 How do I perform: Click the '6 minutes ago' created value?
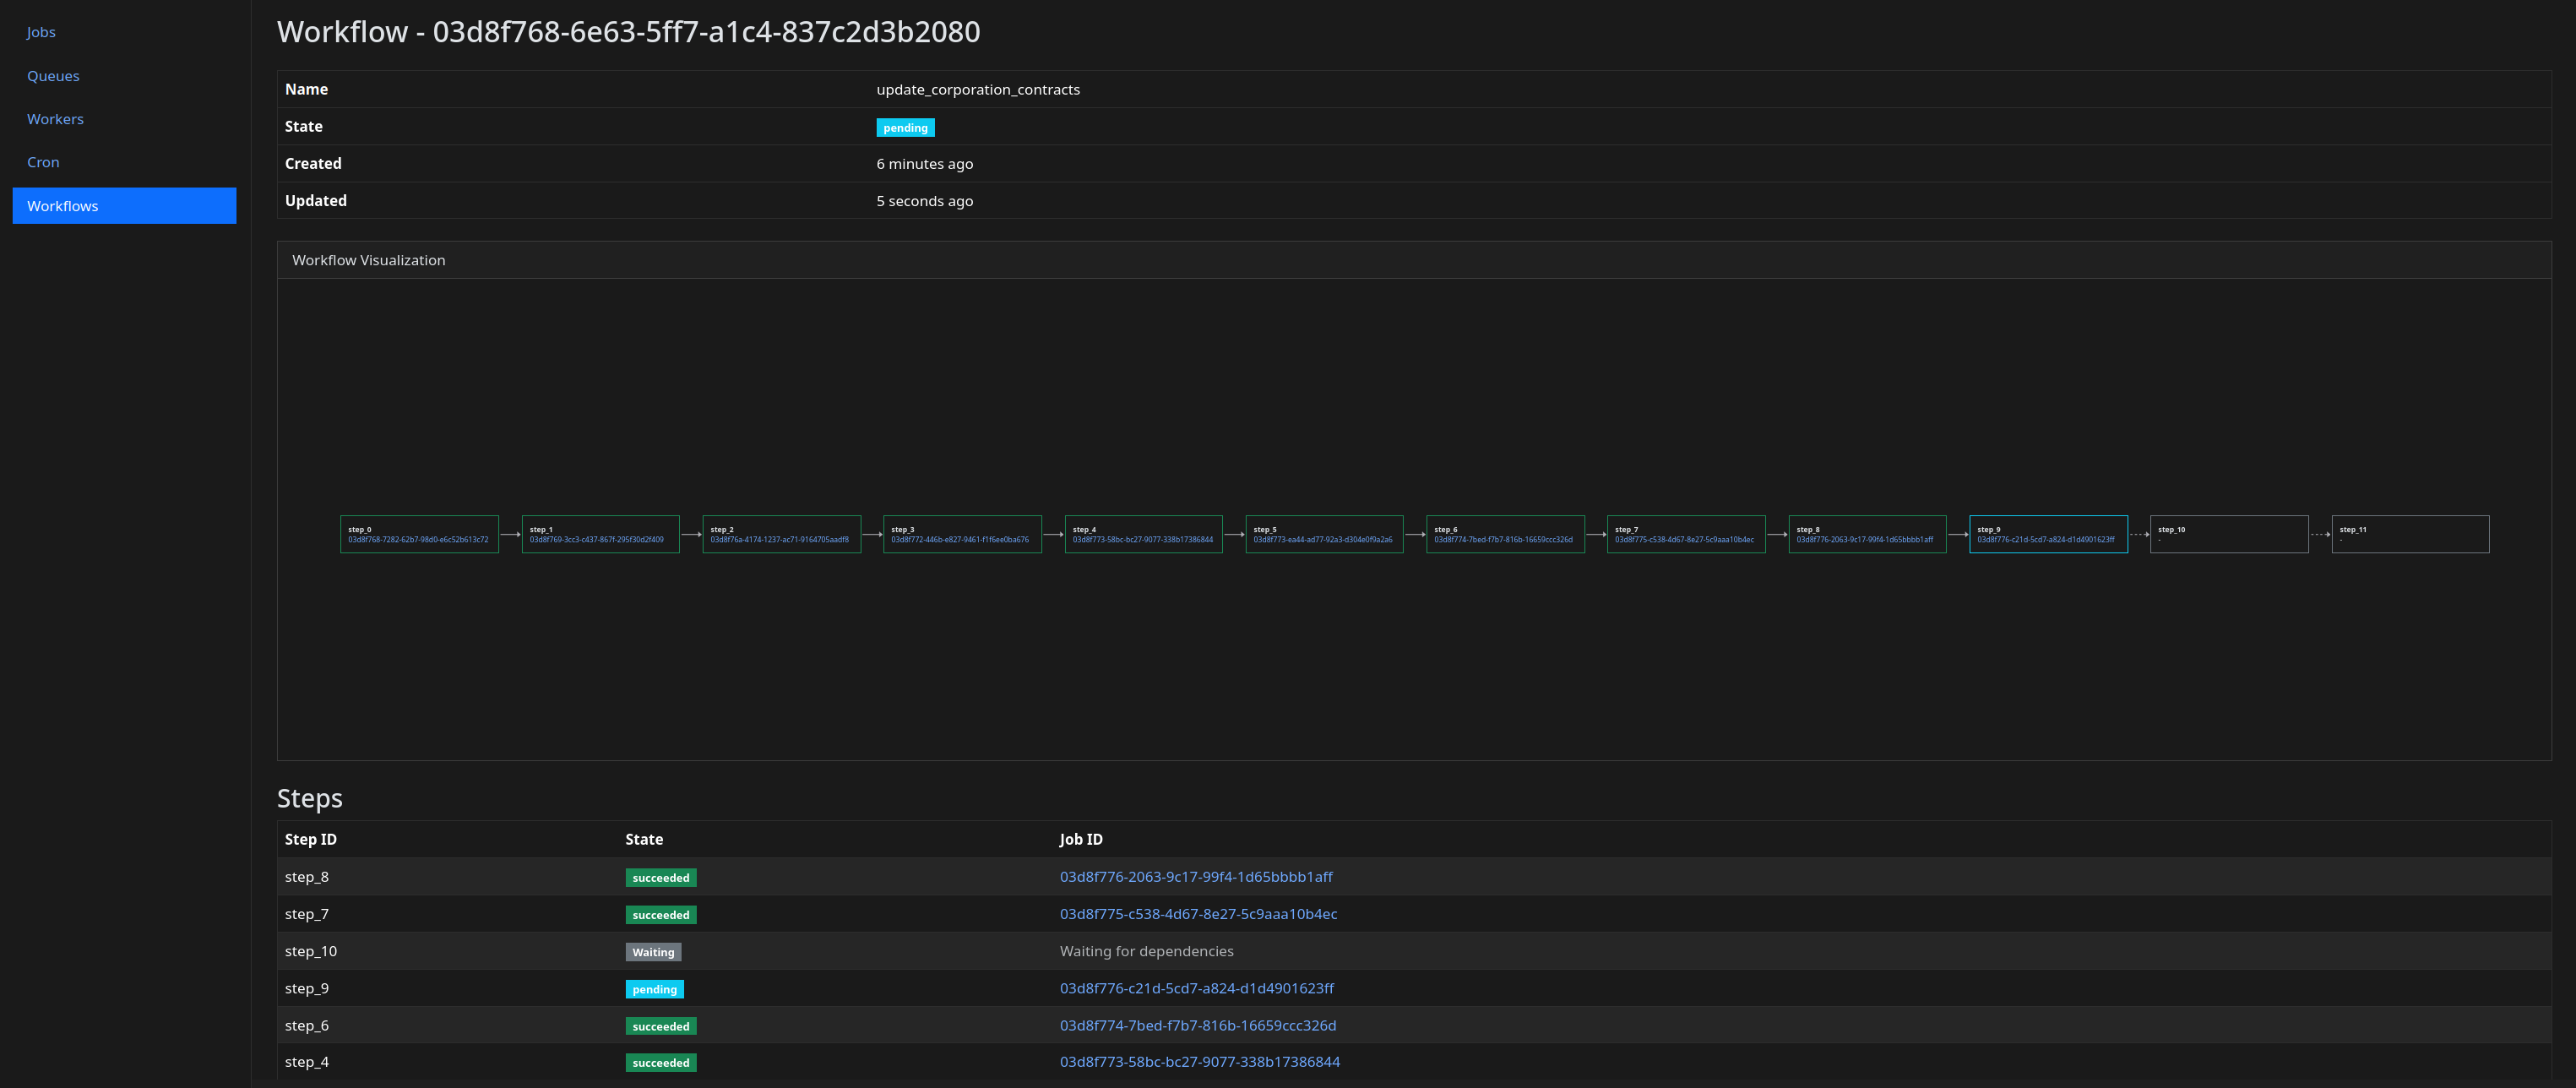tap(925, 164)
